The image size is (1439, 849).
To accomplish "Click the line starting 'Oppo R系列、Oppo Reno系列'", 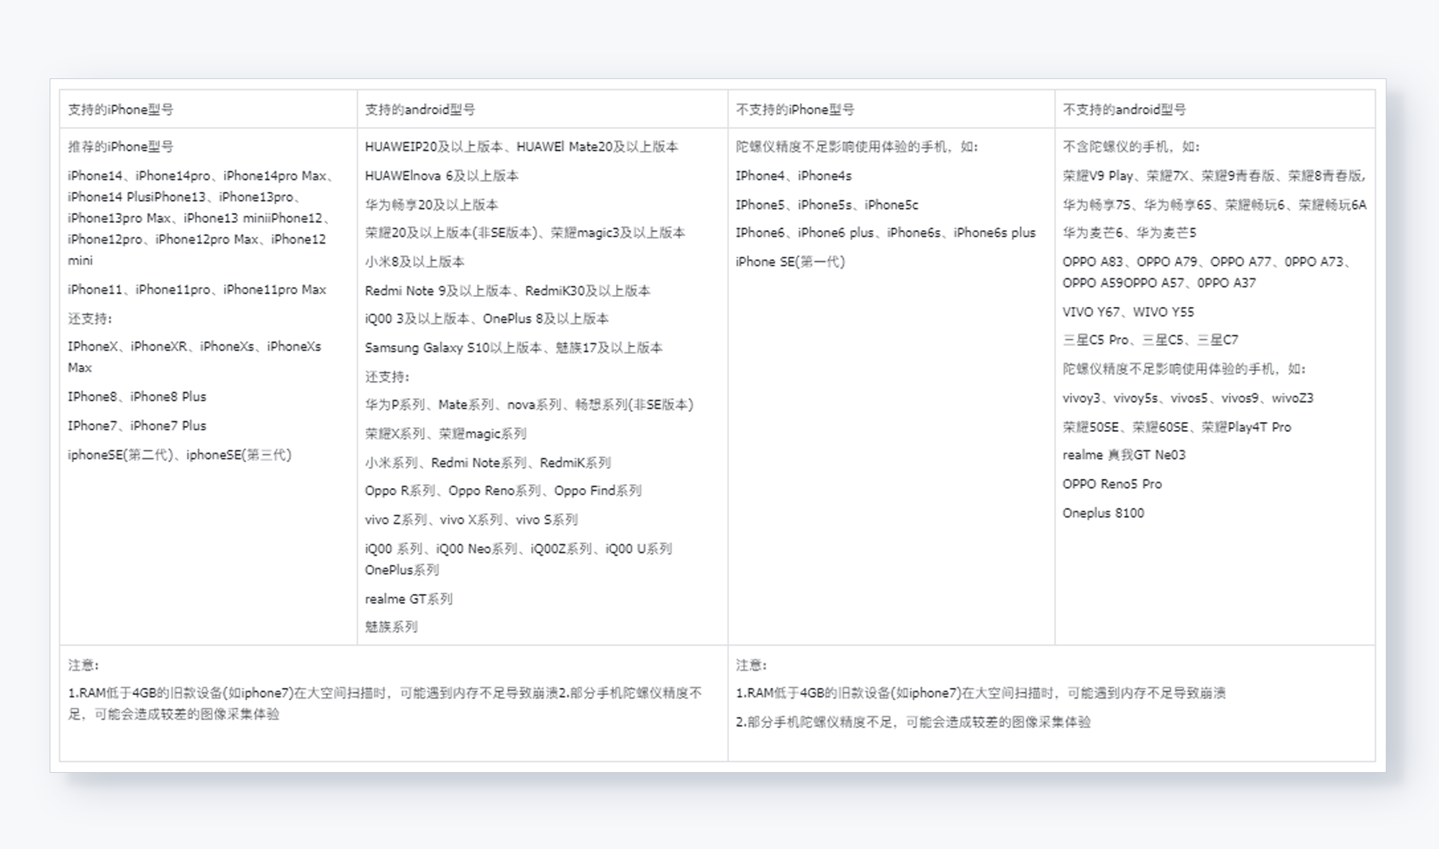I will [503, 491].
